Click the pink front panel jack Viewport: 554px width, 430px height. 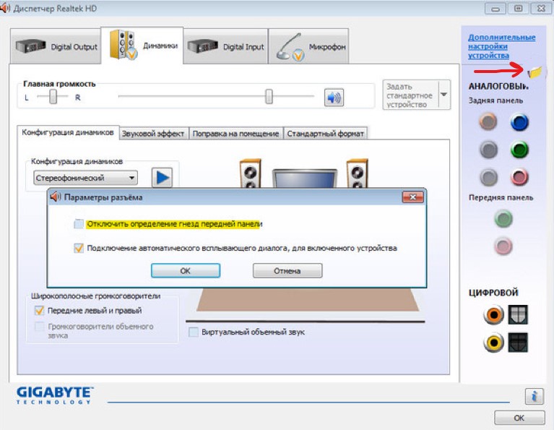(x=503, y=246)
